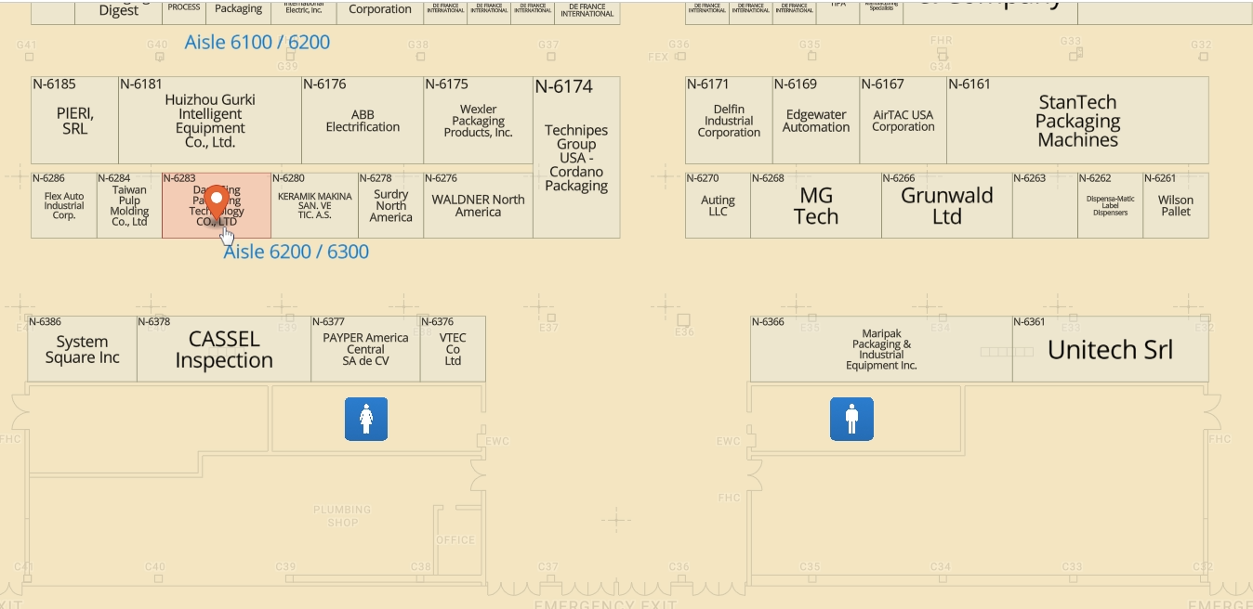Viewport: 1253px width, 609px height.
Task: Click the men's restroom icon
Action: point(851,419)
